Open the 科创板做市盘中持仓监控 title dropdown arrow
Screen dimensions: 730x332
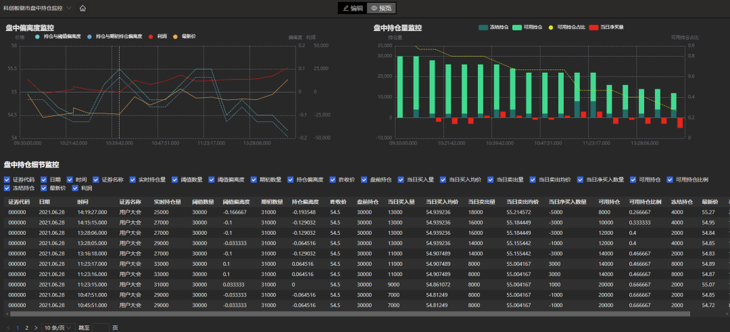(x=69, y=8)
